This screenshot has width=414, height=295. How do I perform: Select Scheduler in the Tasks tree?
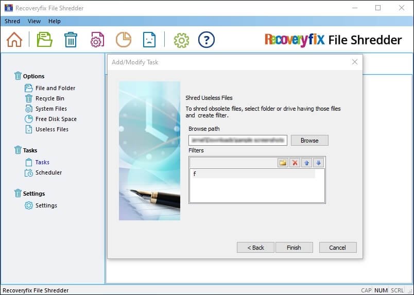[x=48, y=172]
